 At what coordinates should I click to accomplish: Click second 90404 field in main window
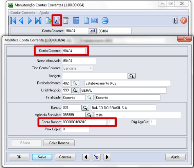point(115,31)
